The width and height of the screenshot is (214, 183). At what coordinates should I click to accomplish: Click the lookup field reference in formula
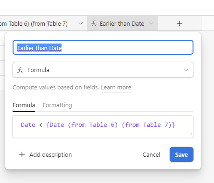pos(111,125)
